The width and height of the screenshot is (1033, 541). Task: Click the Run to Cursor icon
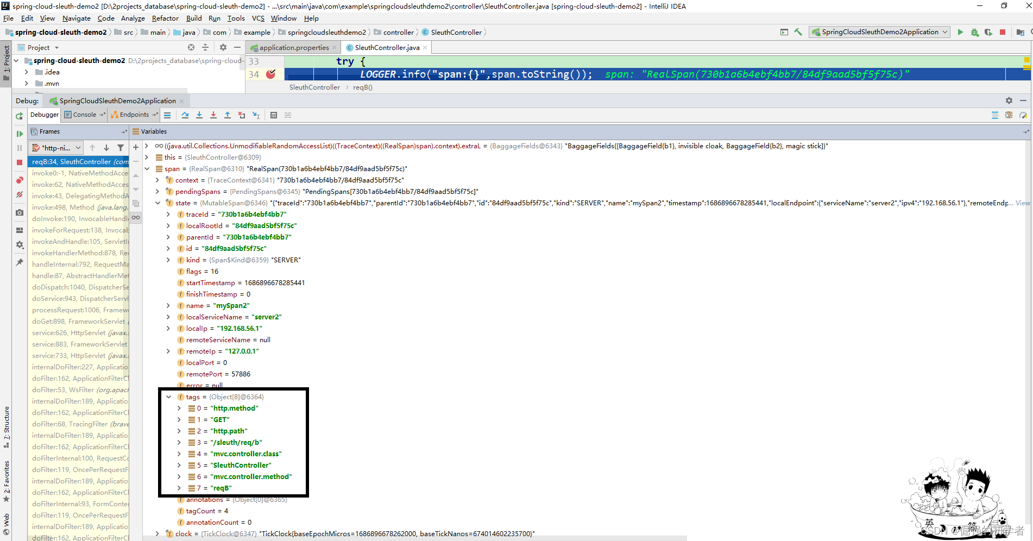(256, 115)
